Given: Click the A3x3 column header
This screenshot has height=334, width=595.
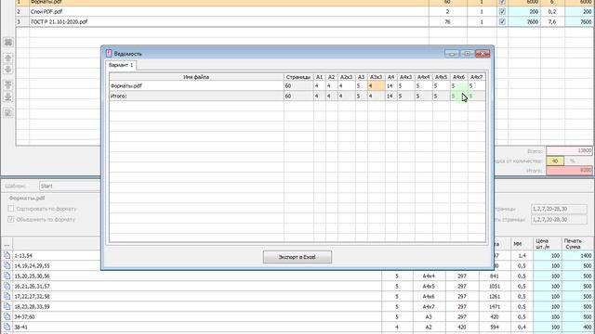Looking at the screenshot, I should (x=376, y=77).
